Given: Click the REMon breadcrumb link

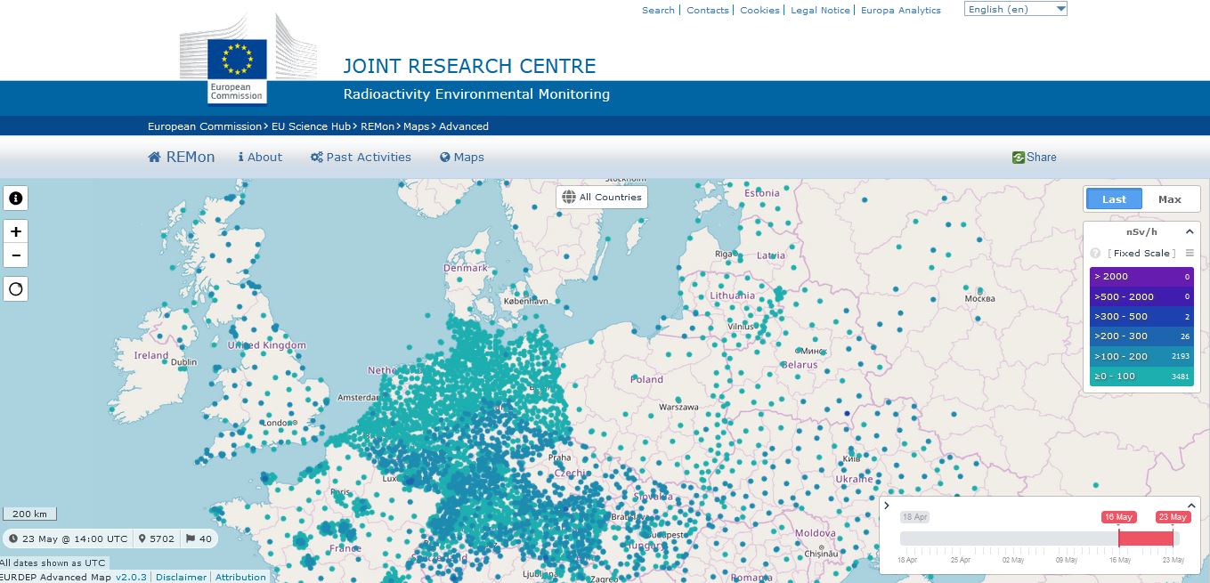Looking at the screenshot, I should tap(378, 126).
